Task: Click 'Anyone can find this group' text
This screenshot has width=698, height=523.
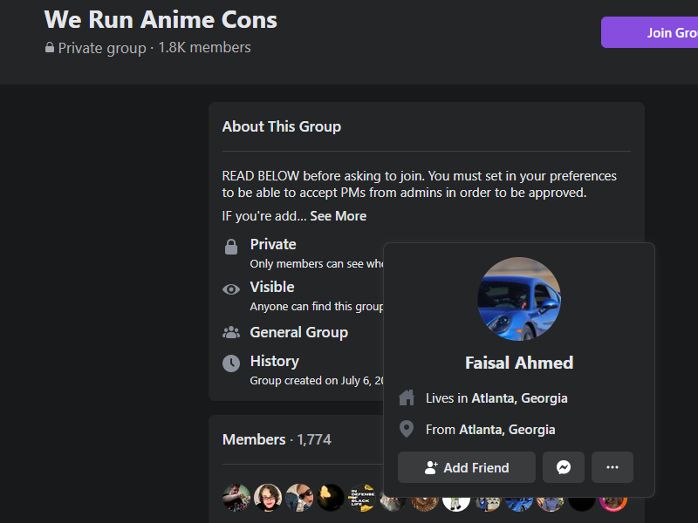Action: pyautogui.click(x=317, y=307)
